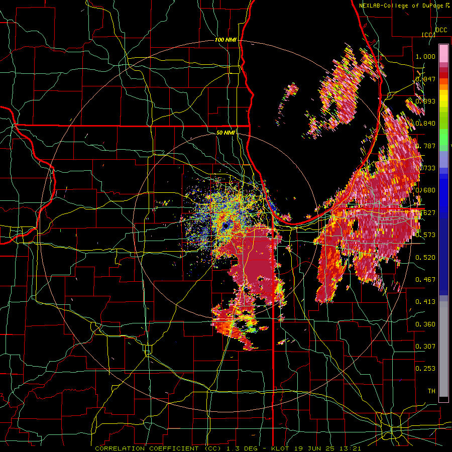Select the 0.413 legend value

(x=425, y=302)
